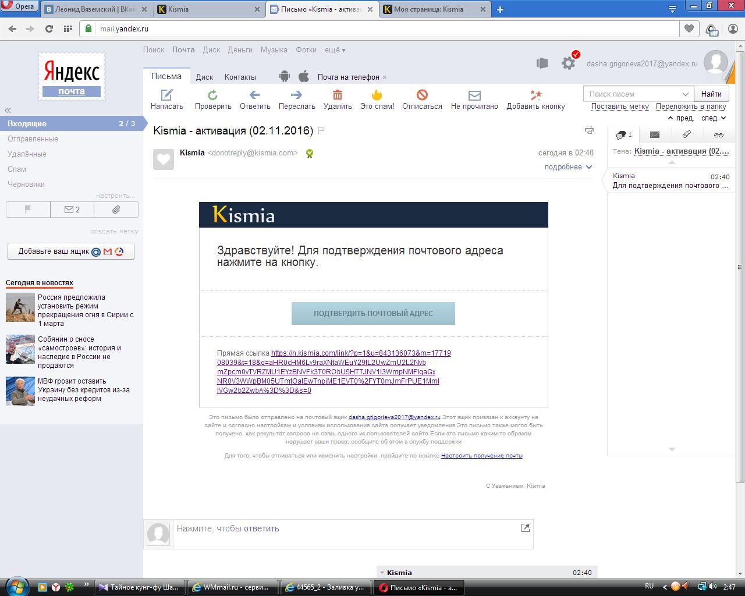Open the Спам folder
This screenshot has width=745, height=596.
coord(17,169)
